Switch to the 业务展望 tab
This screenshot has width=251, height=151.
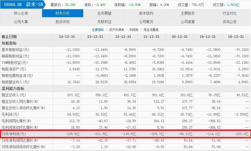tap(104, 13)
